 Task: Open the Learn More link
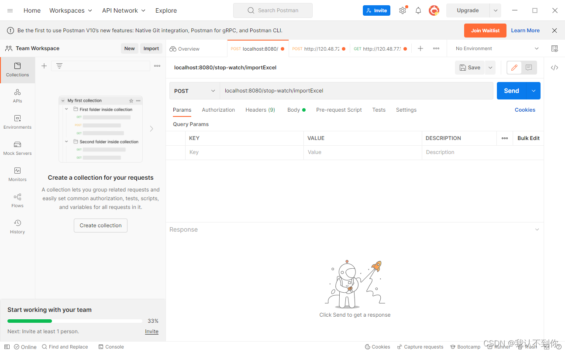525,31
